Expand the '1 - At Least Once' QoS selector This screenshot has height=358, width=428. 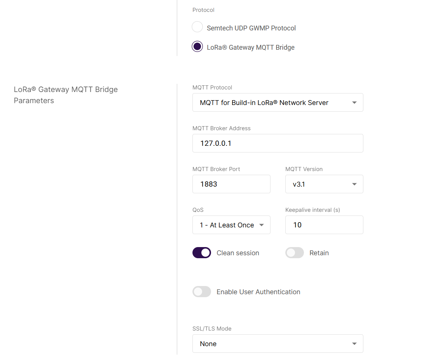point(227,225)
